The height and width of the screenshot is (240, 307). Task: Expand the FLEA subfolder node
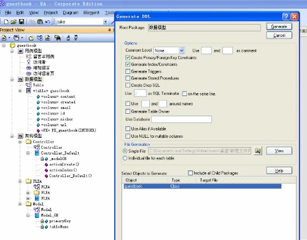(x=28, y=193)
